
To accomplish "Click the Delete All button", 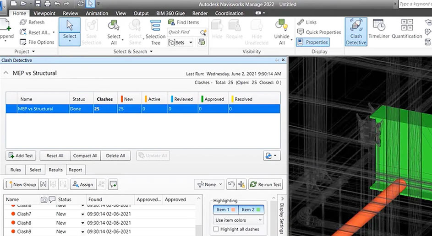I will click(x=115, y=156).
